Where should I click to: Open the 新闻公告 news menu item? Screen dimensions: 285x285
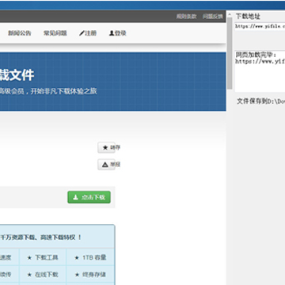[x=20, y=33]
